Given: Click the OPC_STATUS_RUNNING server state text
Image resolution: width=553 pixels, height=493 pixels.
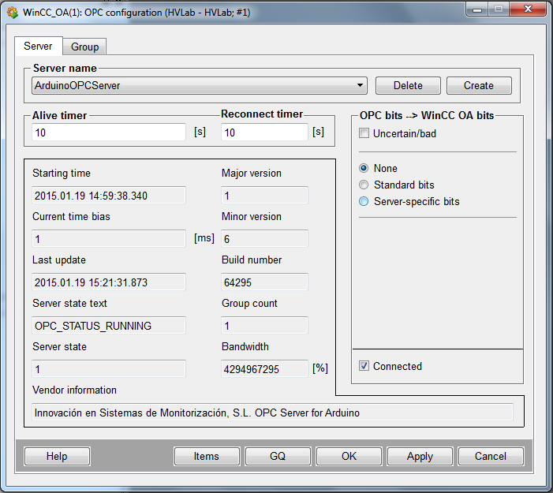Looking at the screenshot, I should pyautogui.click(x=109, y=326).
